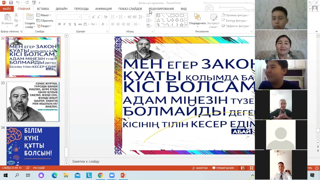Decrease the list indent level
Image resolution: width=320 pixels, height=180 pixels.
coord(129,17)
